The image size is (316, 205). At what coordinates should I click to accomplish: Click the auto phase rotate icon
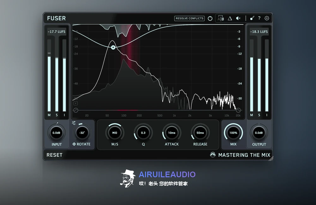point(74,123)
